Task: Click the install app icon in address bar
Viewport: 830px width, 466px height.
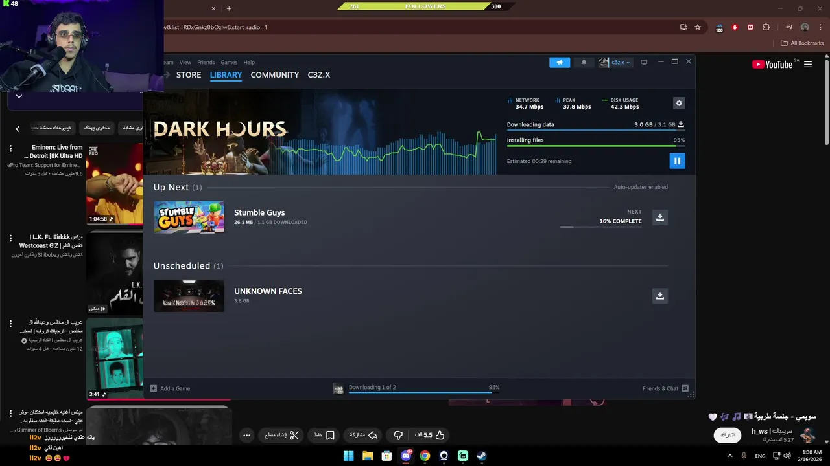Action: click(683, 27)
